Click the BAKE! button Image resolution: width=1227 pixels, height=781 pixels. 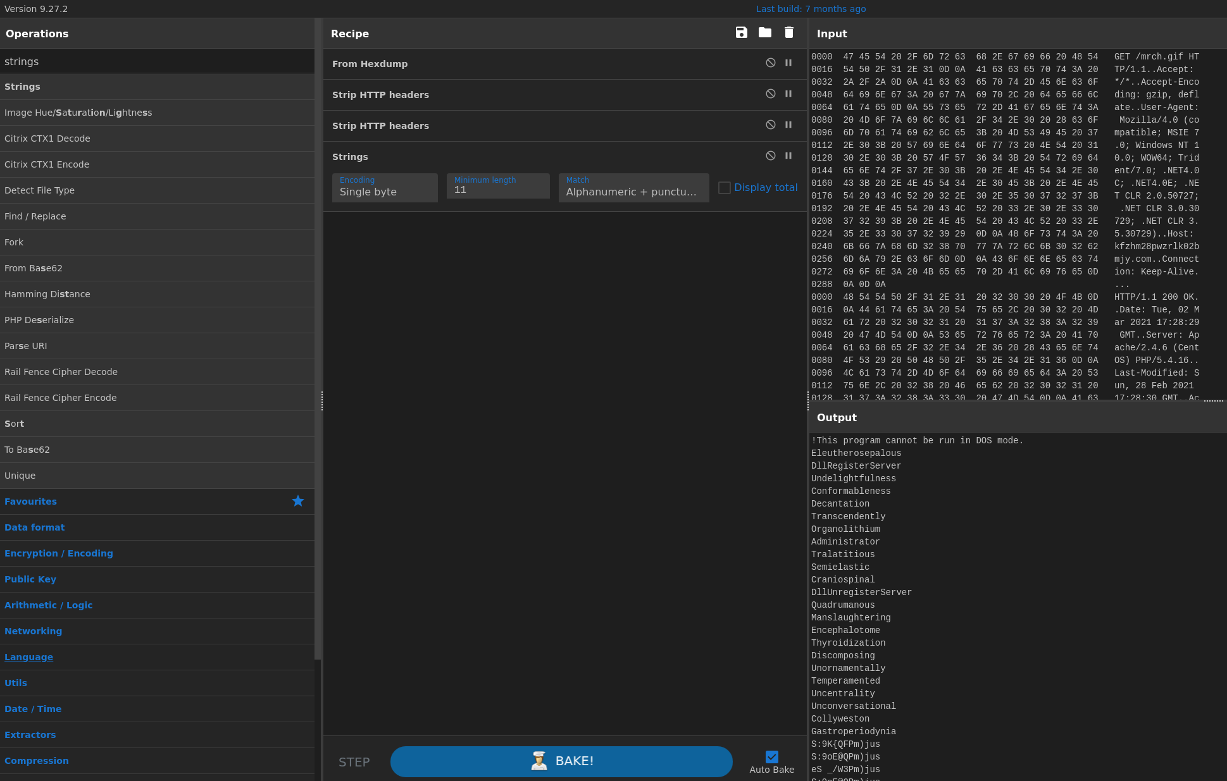(561, 761)
